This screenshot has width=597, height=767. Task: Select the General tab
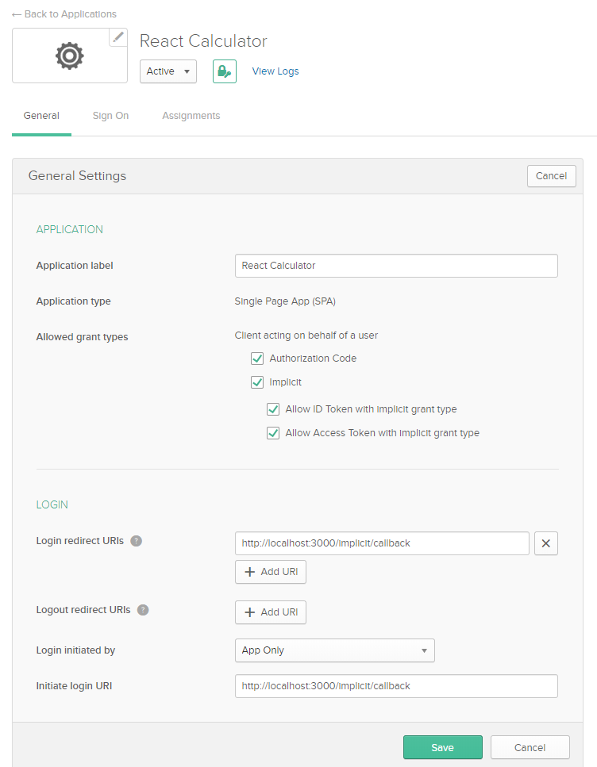pos(41,116)
